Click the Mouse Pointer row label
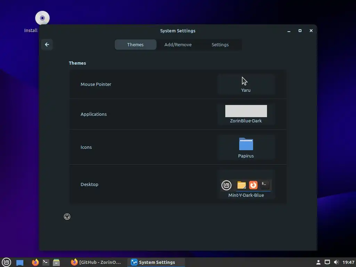This screenshot has width=356, height=267. (x=96, y=84)
